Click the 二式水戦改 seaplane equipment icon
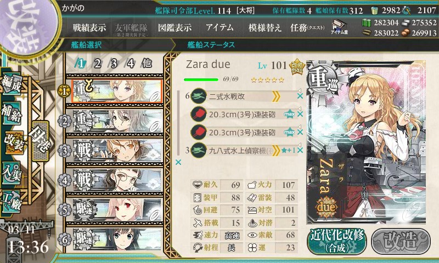 tap(198, 96)
